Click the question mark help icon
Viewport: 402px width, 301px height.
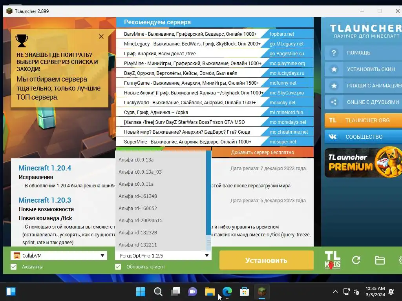coord(334,53)
